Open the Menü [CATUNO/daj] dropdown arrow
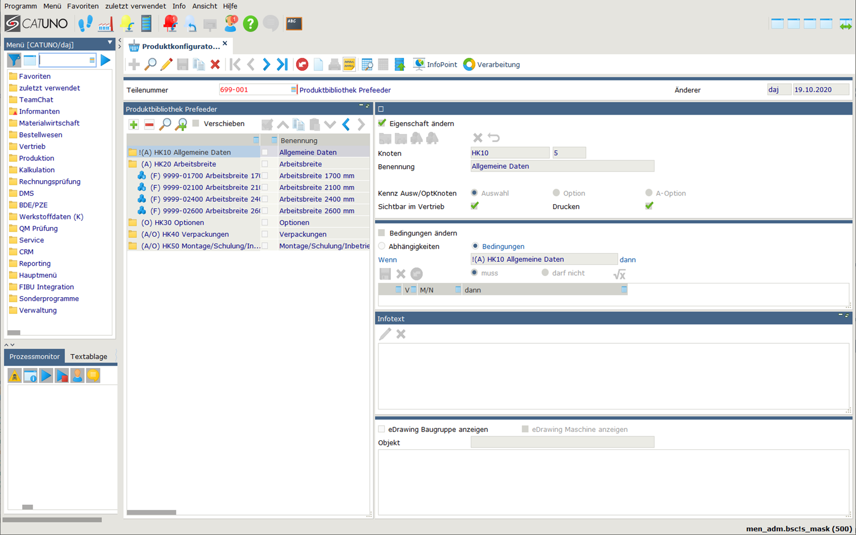 coord(110,43)
